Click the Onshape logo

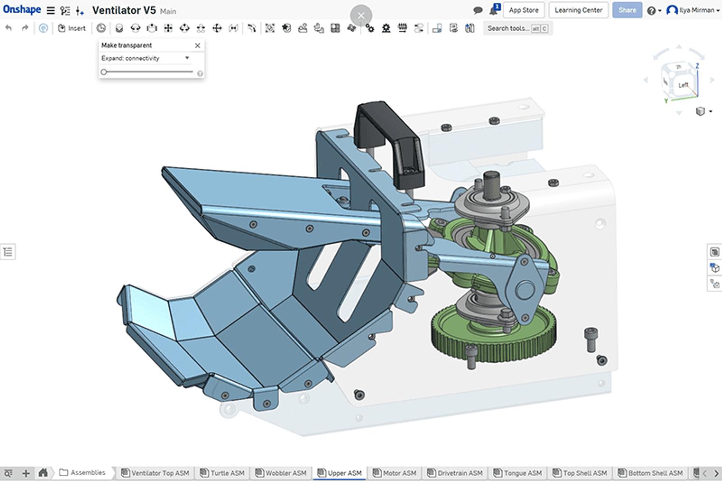click(21, 9)
